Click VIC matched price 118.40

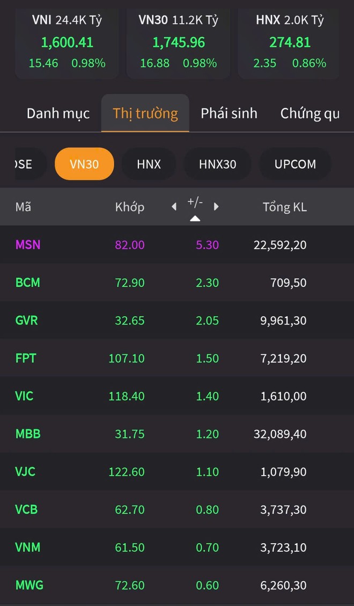(127, 396)
